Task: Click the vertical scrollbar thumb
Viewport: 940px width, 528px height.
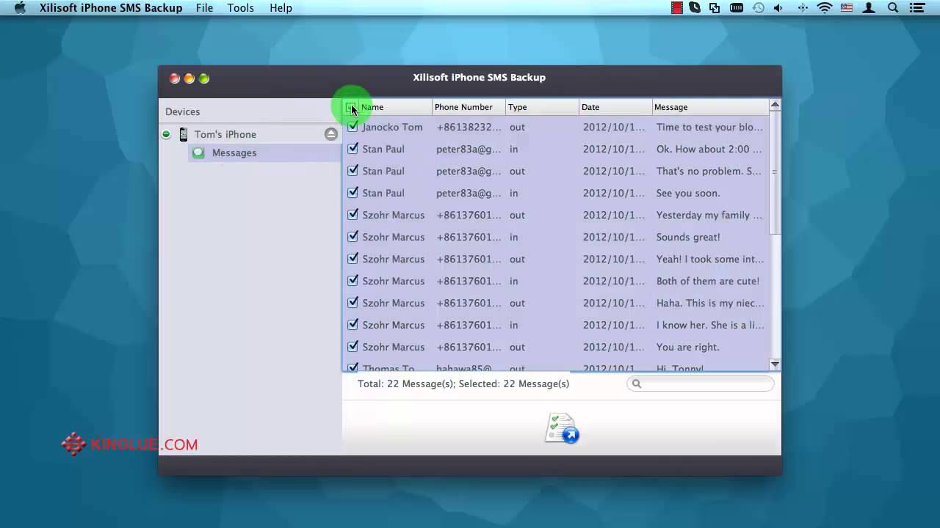Action: pyautogui.click(x=775, y=174)
